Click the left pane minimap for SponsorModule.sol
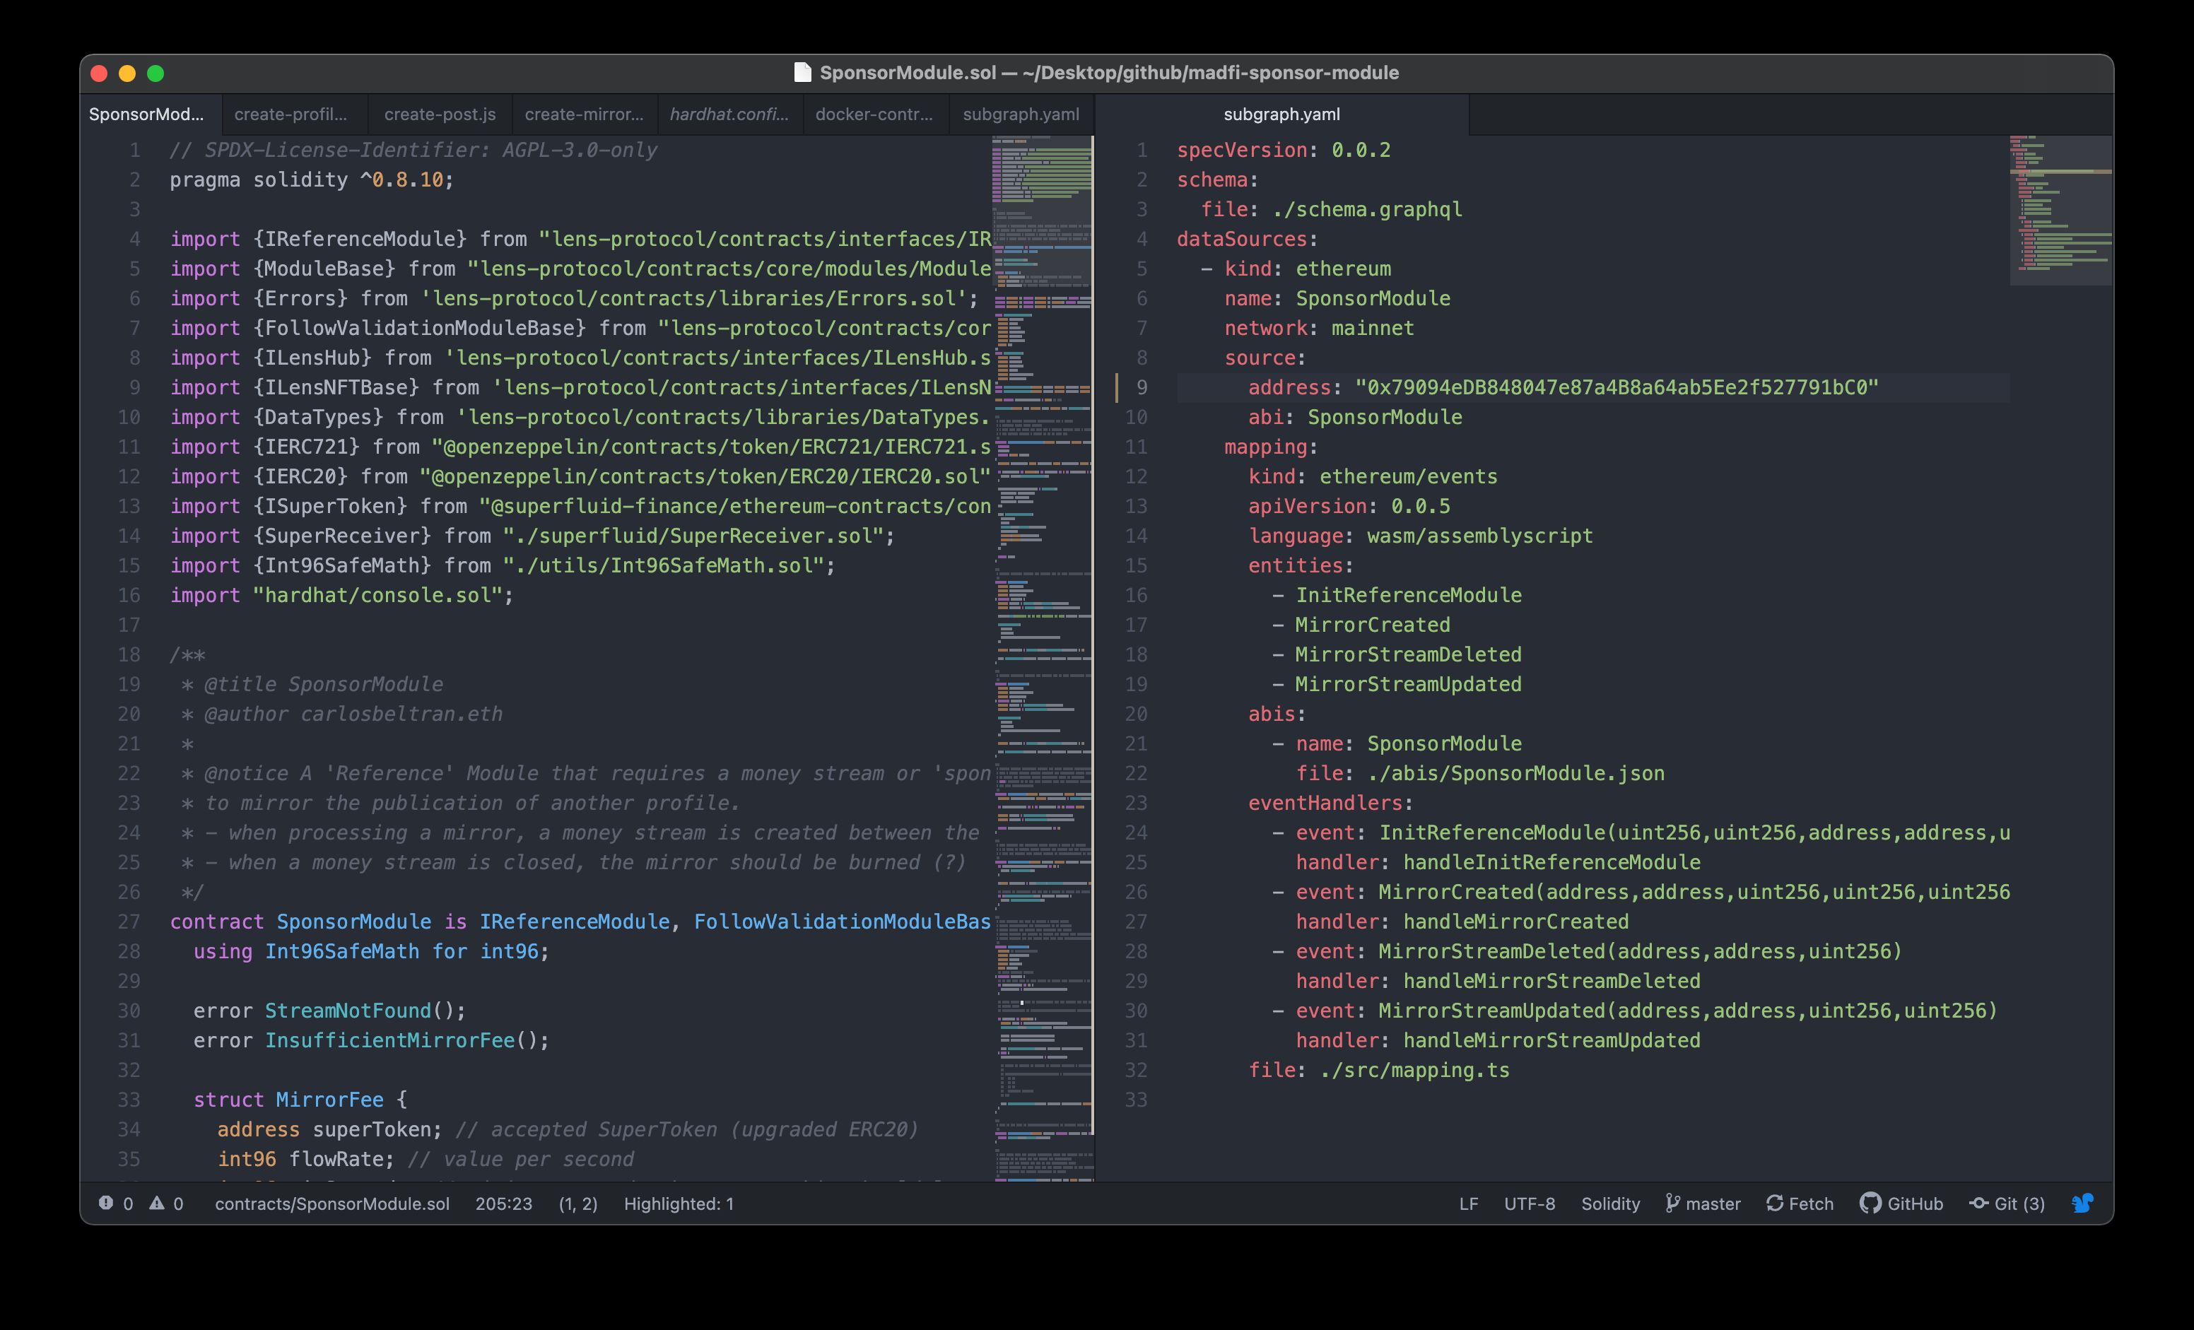The image size is (2194, 1330). pyautogui.click(x=1043, y=659)
